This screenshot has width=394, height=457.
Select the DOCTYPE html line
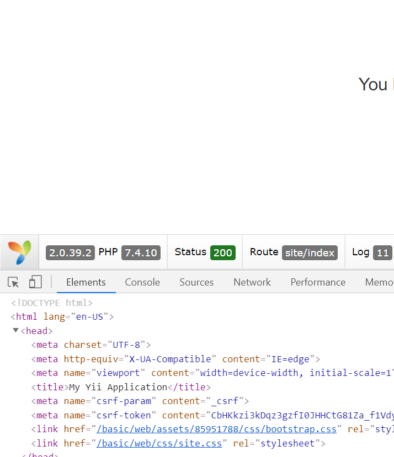click(52, 303)
